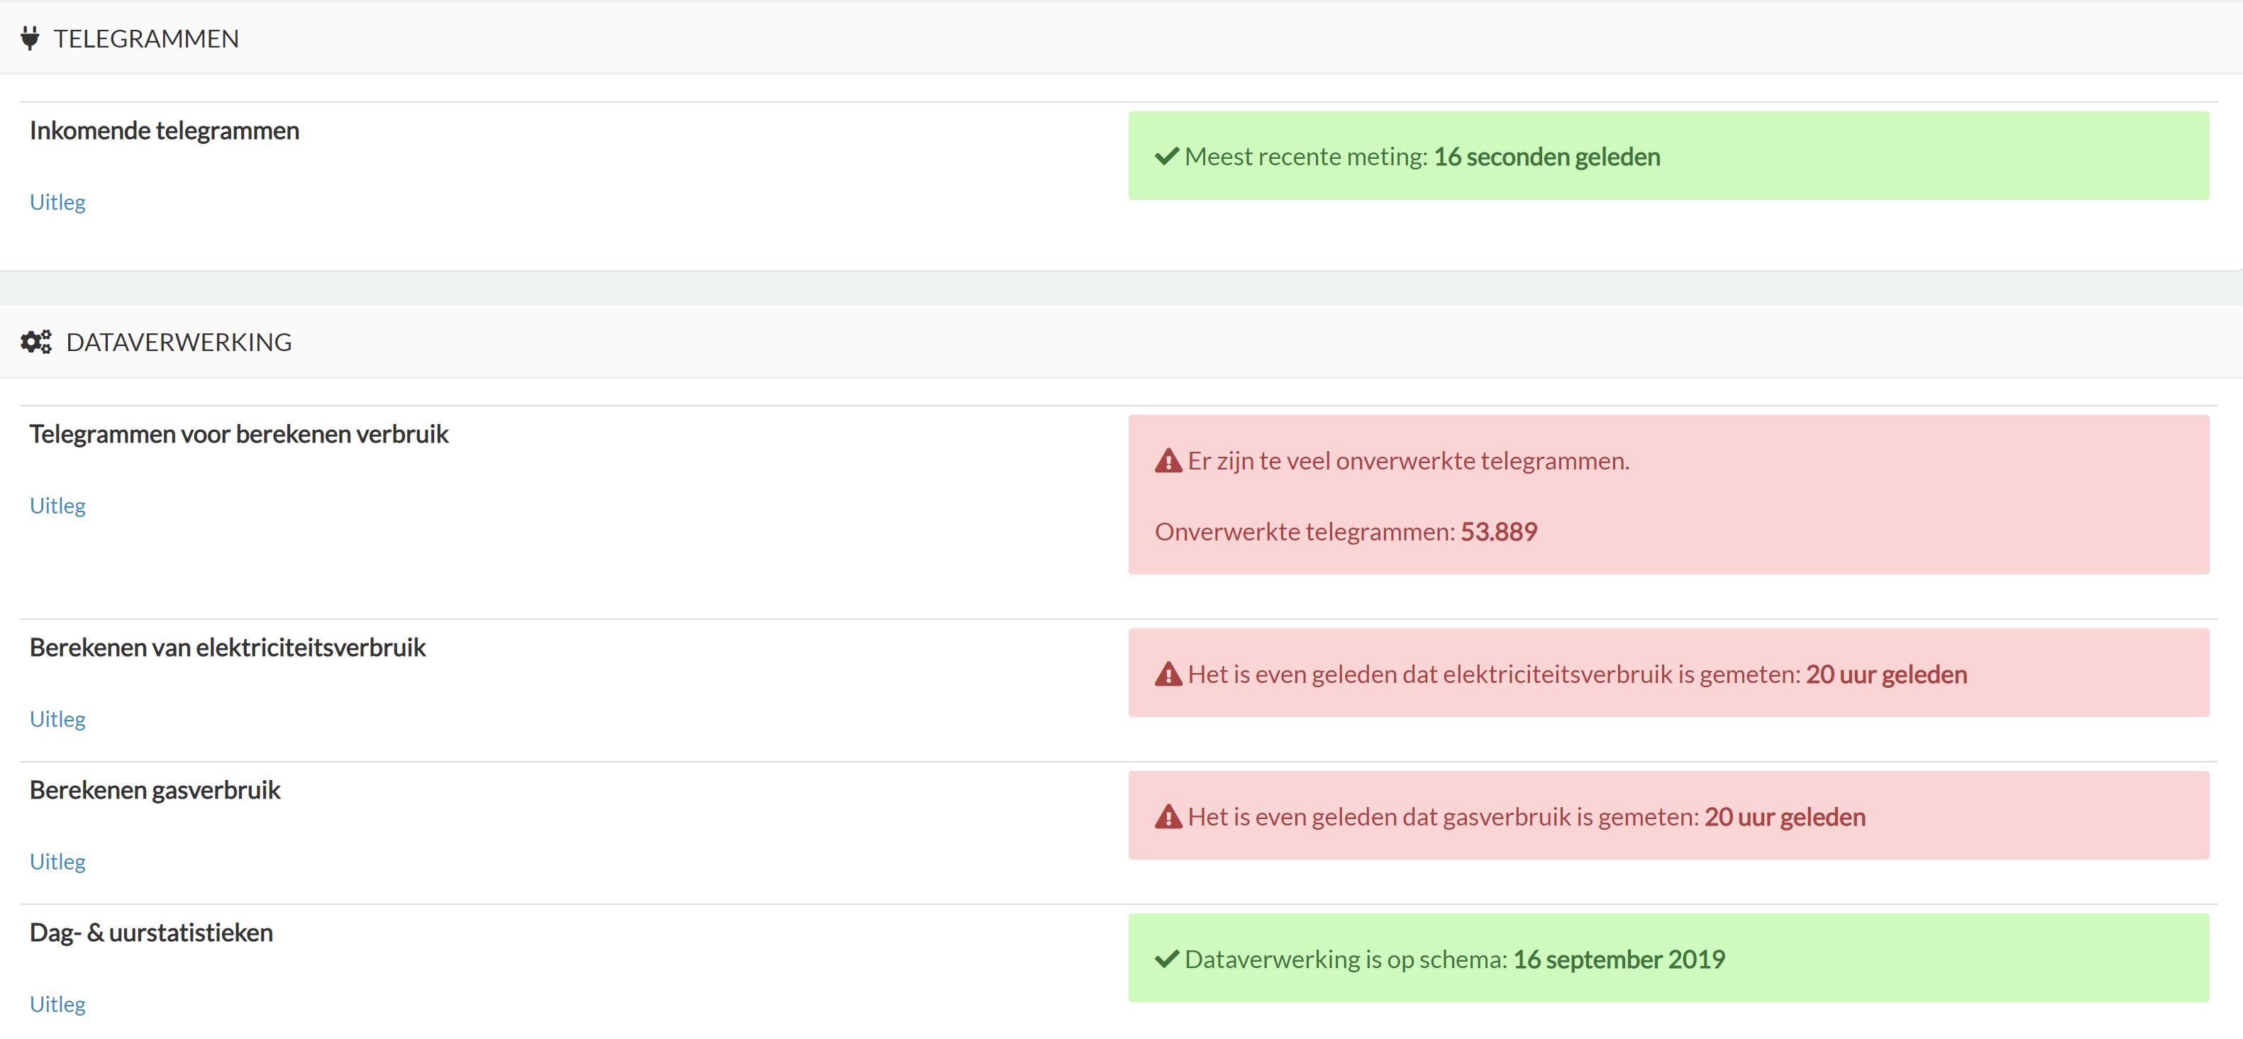Open Uitleg under Dag- & uurstatistieken
The image size is (2243, 1039).
tap(57, 1004)
